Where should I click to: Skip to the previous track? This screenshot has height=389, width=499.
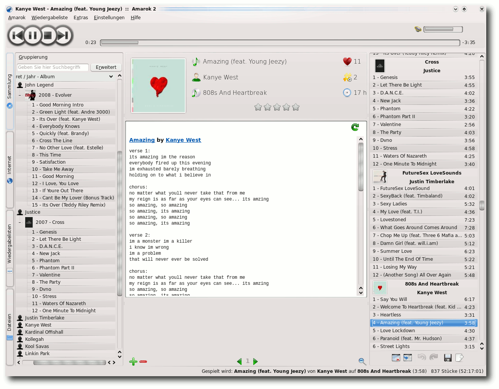point(17,36)
